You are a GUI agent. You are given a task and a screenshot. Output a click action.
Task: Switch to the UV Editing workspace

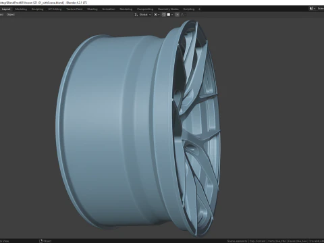(55, 9)
